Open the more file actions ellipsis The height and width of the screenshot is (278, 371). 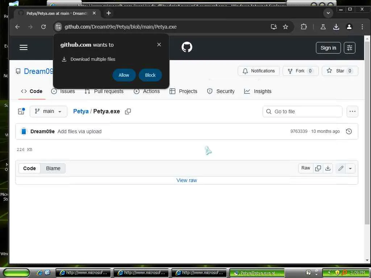tap(352, 111)
